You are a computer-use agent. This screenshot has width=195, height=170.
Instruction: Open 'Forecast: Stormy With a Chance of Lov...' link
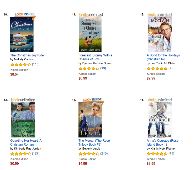click(95, 57)
